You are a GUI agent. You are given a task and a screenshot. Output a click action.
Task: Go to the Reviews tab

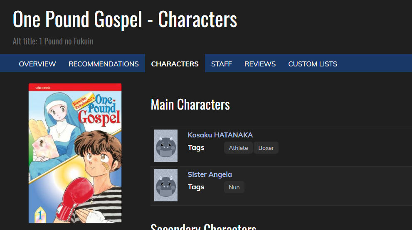coord(260,64)
